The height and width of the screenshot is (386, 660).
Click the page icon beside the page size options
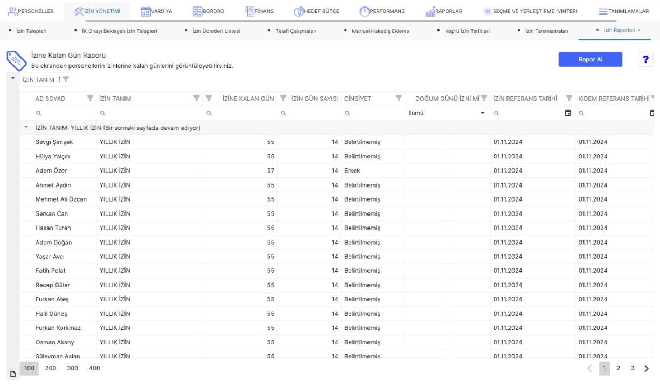12,373
